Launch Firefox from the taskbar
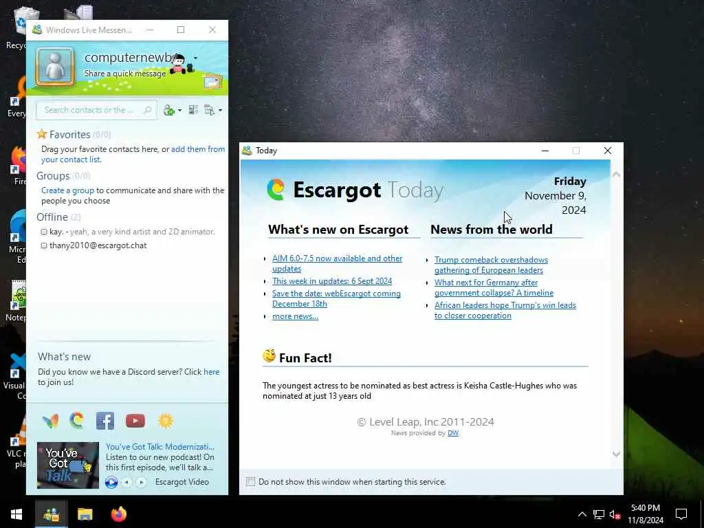Screen dimensions: 704x528 [x=119, y=514]
